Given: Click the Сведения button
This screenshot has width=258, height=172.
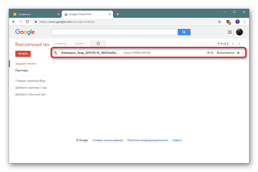Looking at the screenshot, I should 61,44.
